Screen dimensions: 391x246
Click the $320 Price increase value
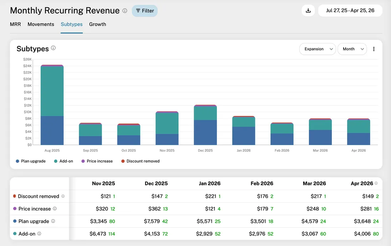[x=102, y=209]
